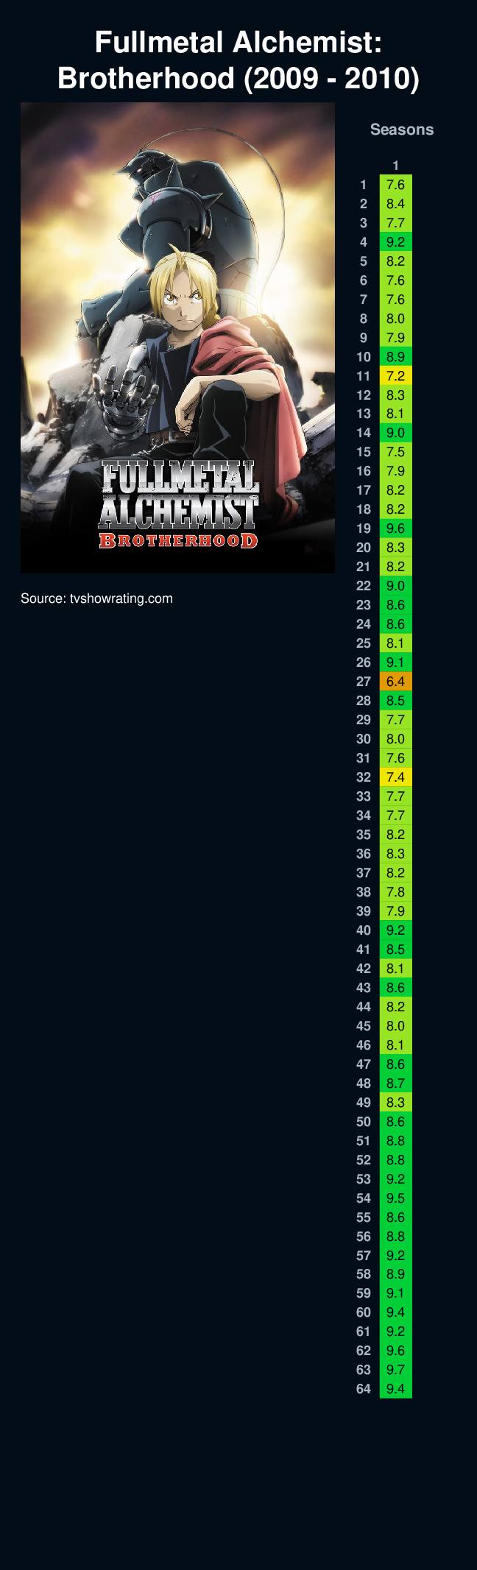Select the 8.9 rating for episode 10
This screenshot has width=477, height=1570.
coord(395,357)
